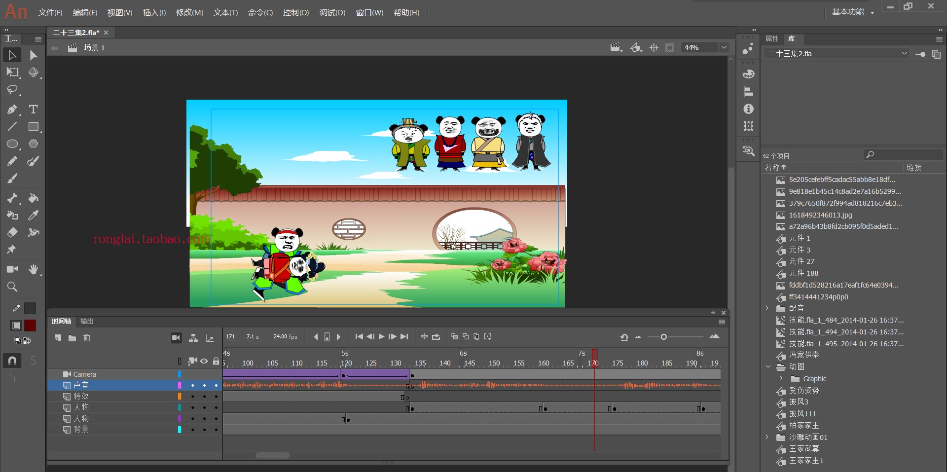Open 基本功能 workspace dropdown
Screen dimensions: 947x472
(x=853, y=12)
